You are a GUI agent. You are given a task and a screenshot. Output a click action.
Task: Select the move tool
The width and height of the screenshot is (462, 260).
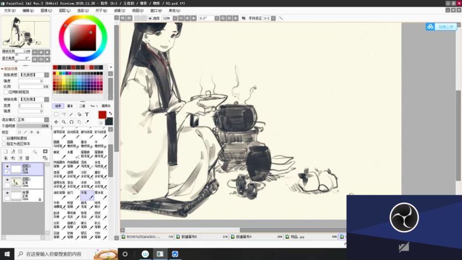(56, 122)
